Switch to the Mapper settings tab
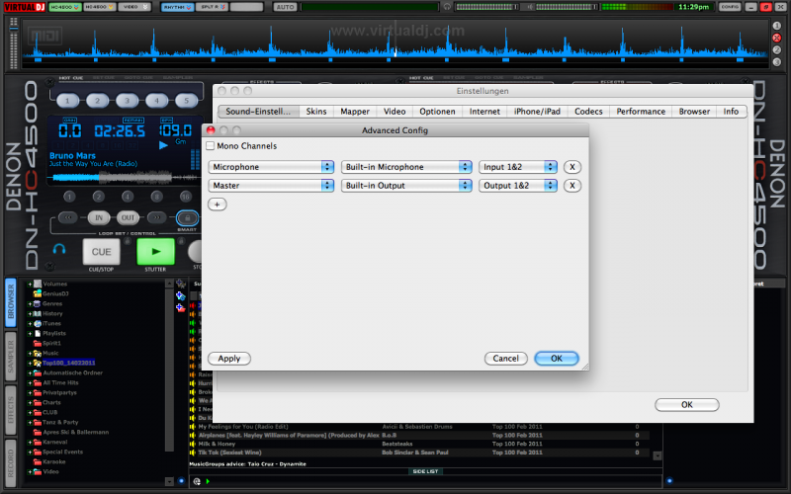 pos(355,112)
